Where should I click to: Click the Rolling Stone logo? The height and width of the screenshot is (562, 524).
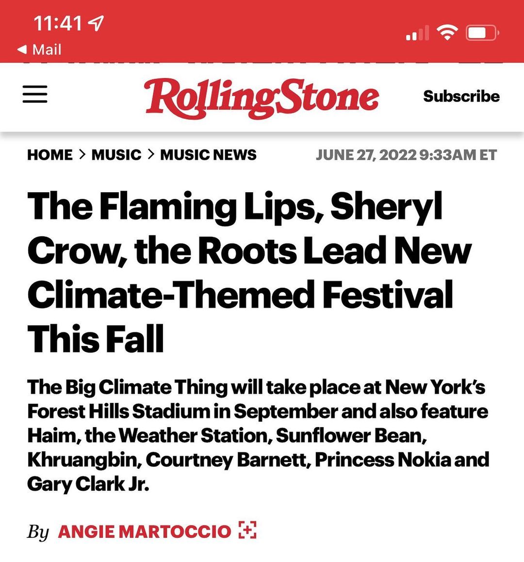click(x=262, y=97)
